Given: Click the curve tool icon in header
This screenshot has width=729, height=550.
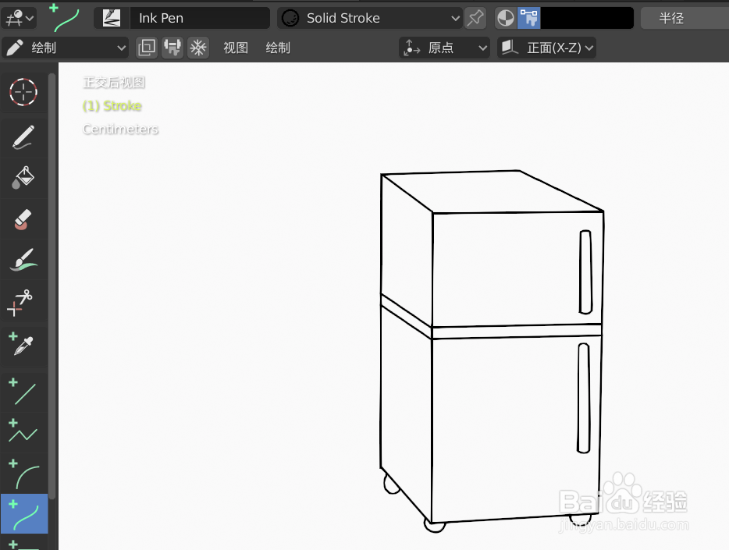Looking at the screenshot, I should pos(65,17).
